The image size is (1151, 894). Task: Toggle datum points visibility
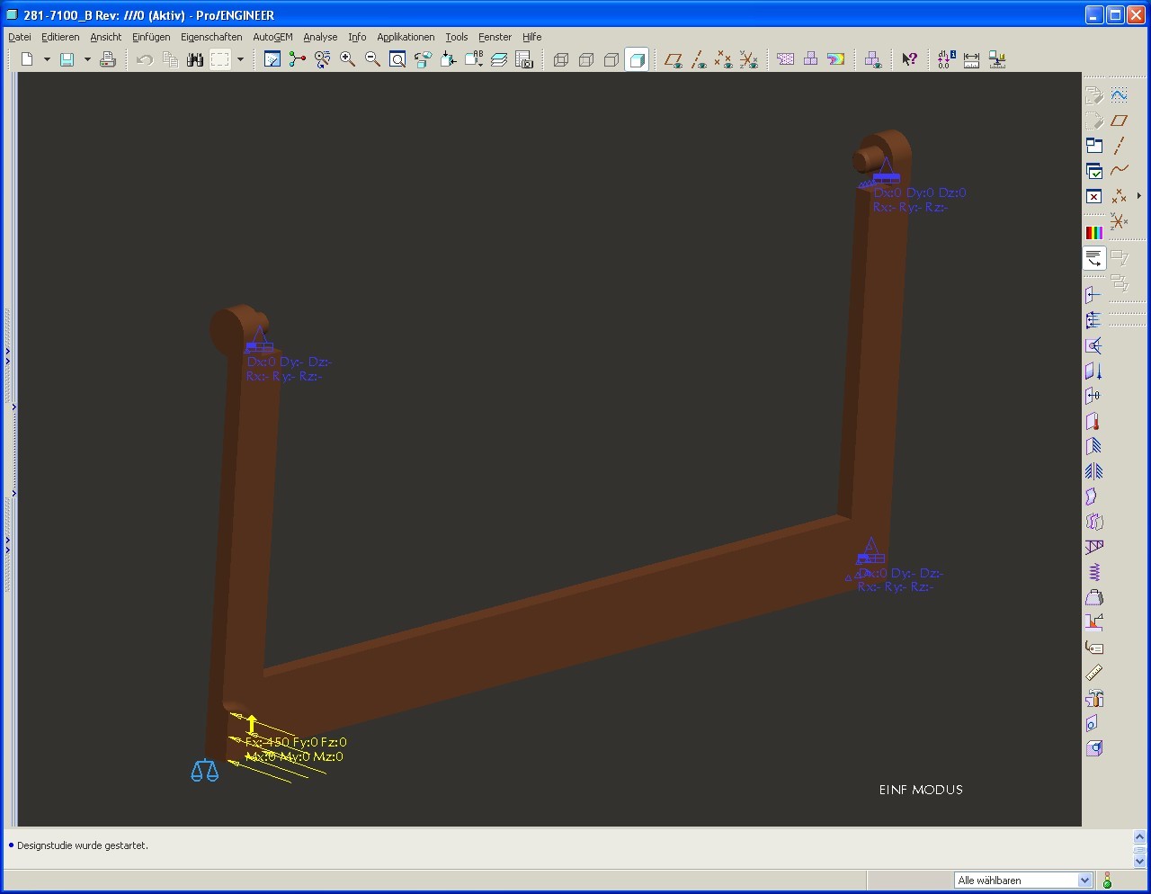pos(723,59)
